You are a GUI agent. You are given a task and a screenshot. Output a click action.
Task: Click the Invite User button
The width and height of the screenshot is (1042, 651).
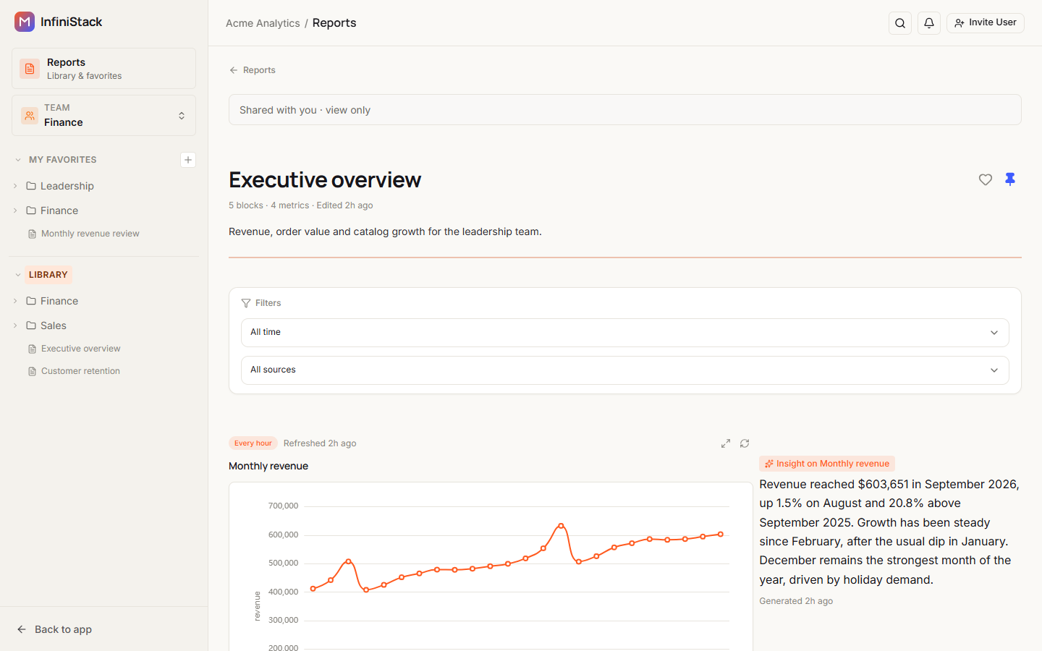pos(986,23)
